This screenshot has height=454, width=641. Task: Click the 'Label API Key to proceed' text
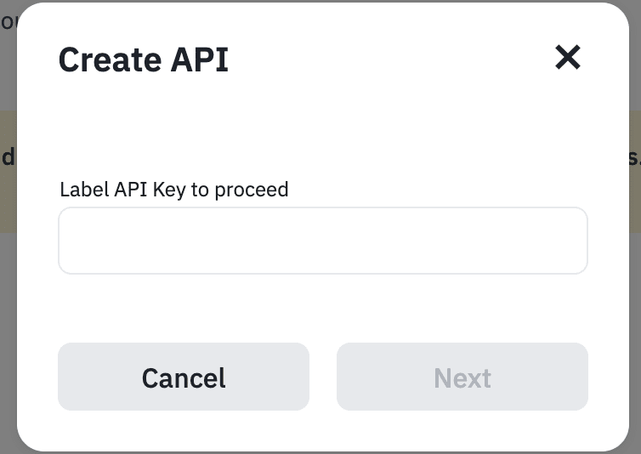173,189
